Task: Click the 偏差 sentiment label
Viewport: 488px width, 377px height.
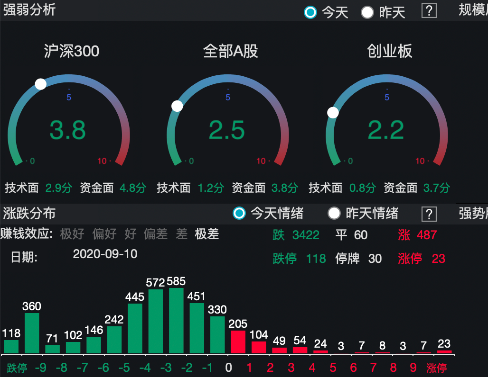Action: (x=156, y=234)
